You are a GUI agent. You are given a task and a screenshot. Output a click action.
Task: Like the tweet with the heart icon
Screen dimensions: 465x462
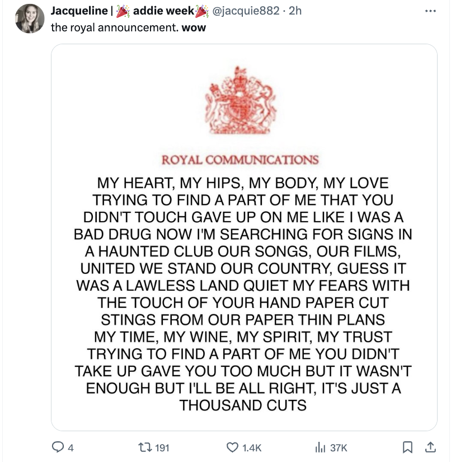pos(232,447)
